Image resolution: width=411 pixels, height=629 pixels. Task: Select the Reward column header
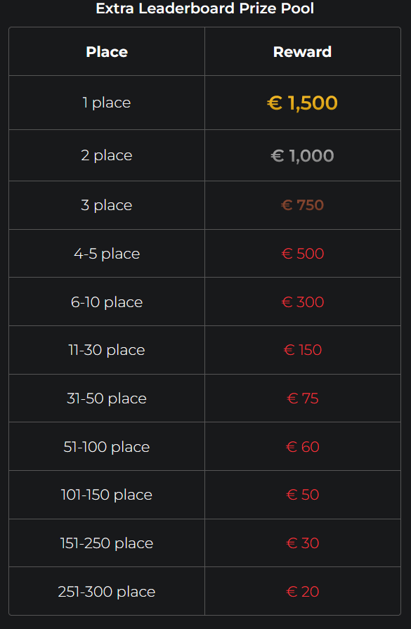pyautogui.click(x=302, y=52)
